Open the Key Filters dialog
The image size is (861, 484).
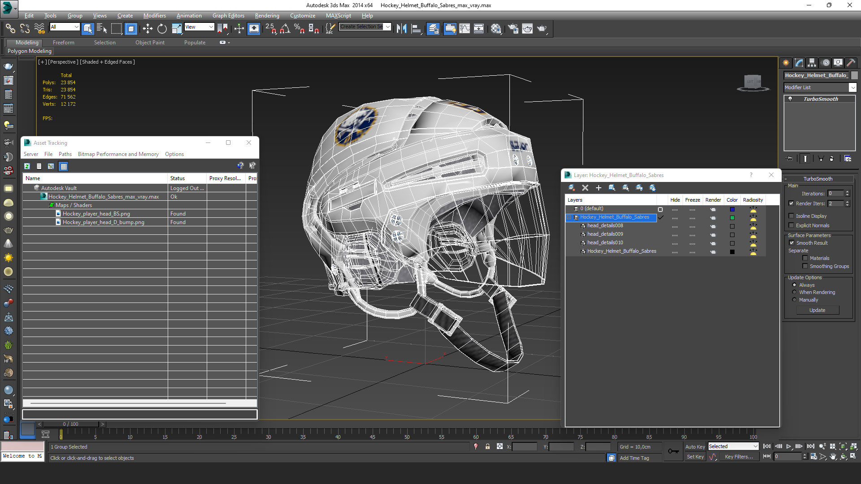pos(738,457)
